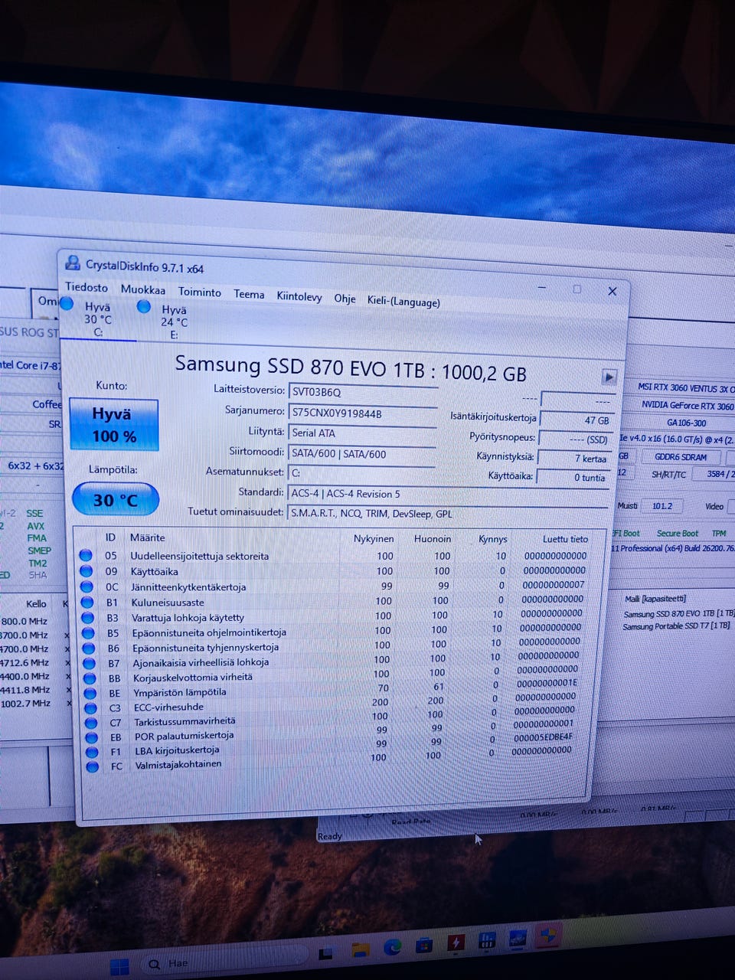The image size is (735, 980).
Task: Select the Ympäristön lämpötila row text
Action: click(180, 692)
